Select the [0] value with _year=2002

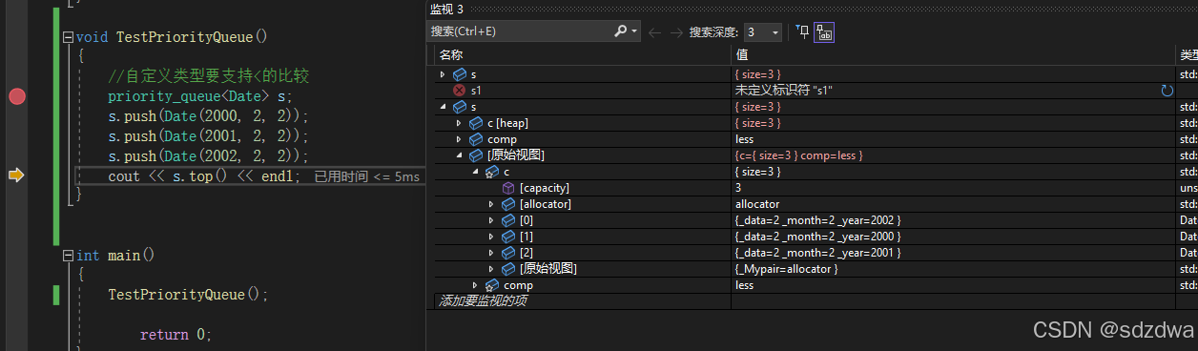817,220
